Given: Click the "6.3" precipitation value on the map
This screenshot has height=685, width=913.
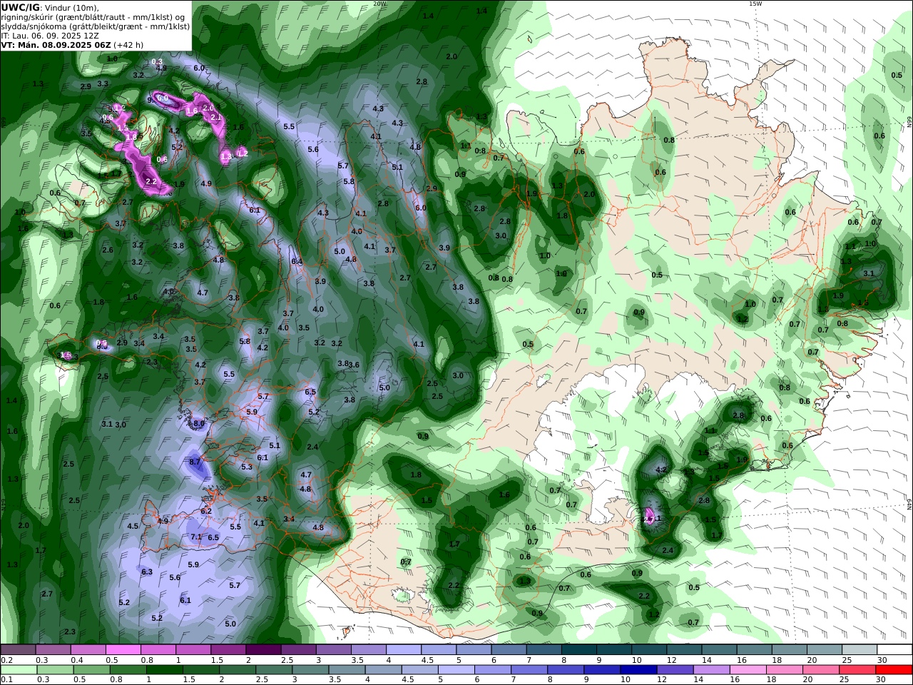Looking at the screenshot, I should (x=147, y=572).
